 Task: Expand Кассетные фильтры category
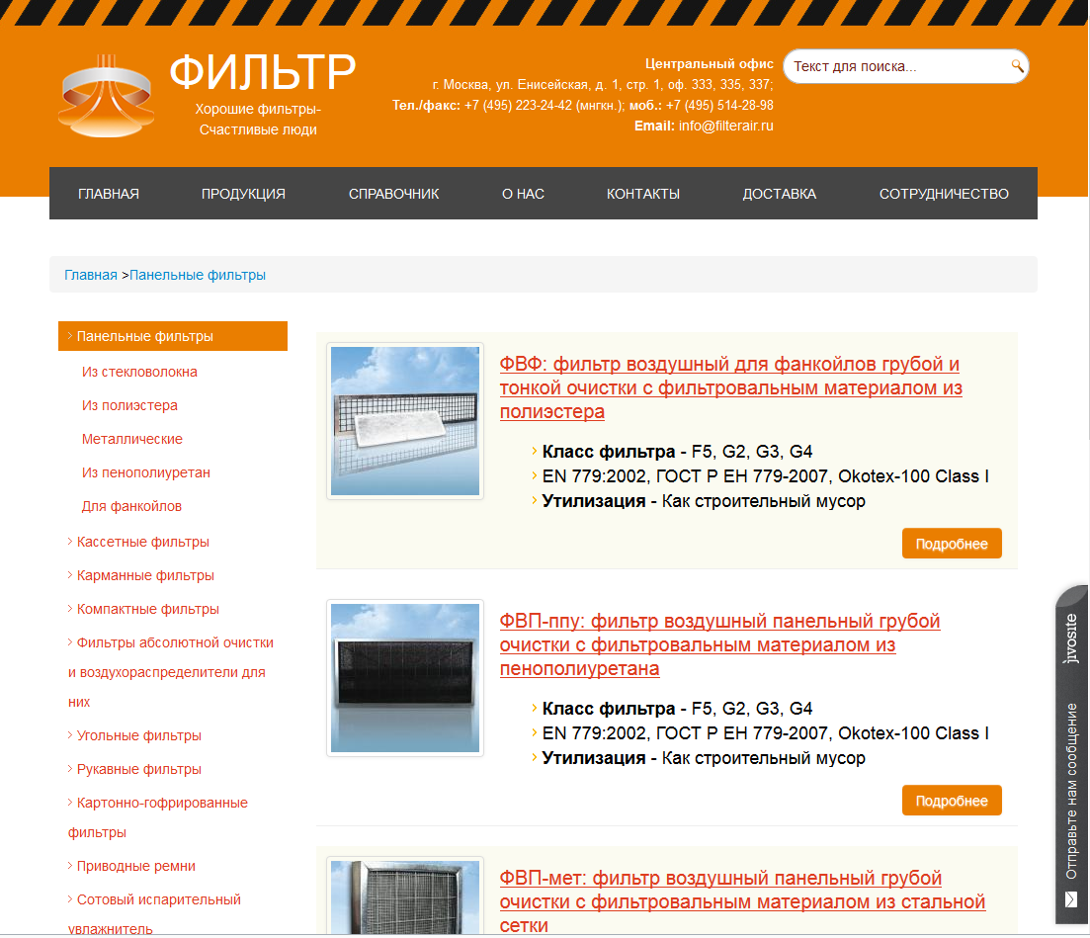coord(142,542)
